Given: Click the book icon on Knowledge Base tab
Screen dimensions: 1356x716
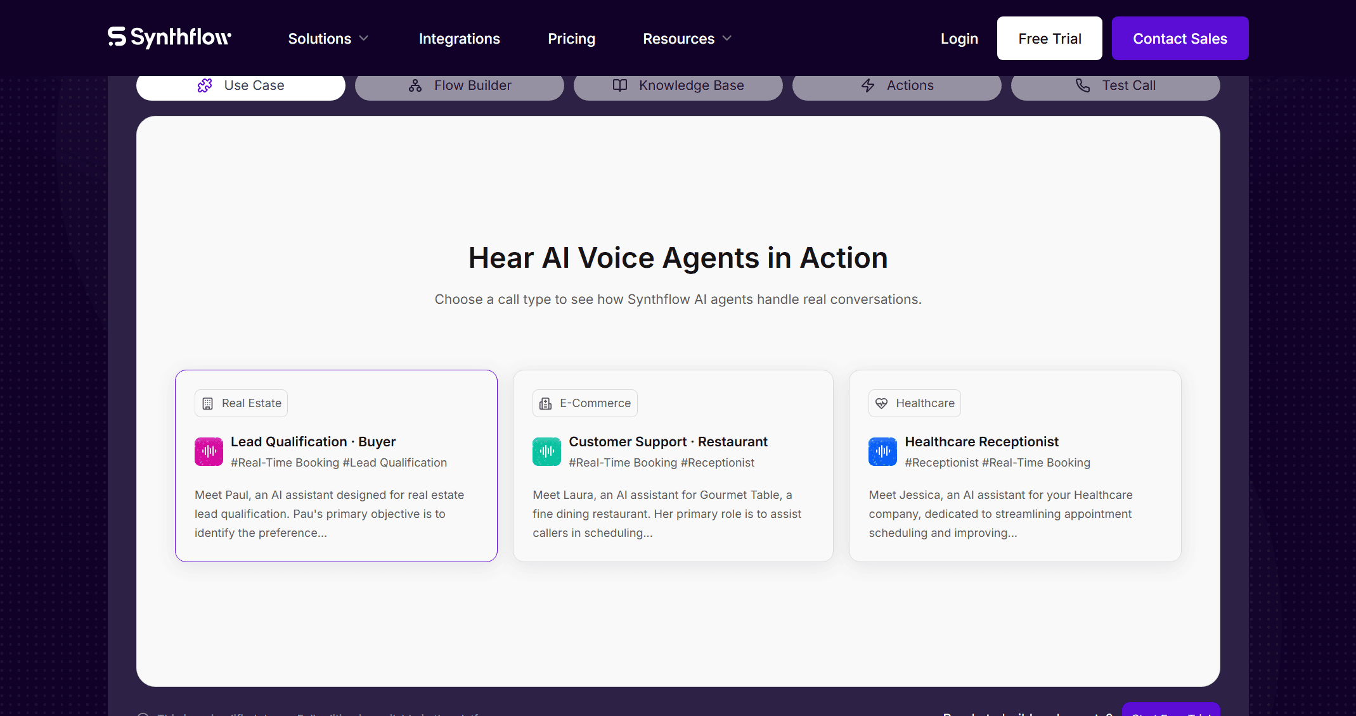Looking at the screenshot, I should click(x=619, y=85).
